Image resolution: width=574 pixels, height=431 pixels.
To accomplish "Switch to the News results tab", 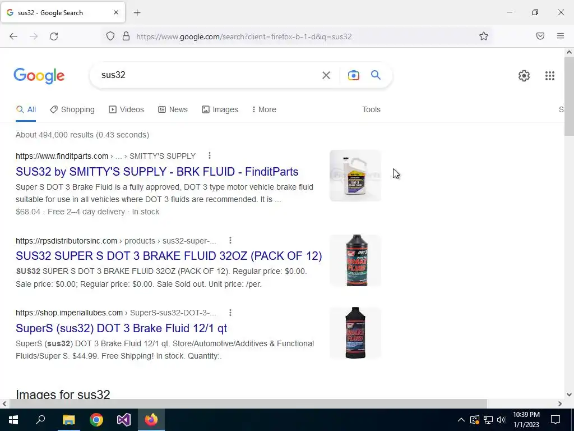I will tap(173, 109).
